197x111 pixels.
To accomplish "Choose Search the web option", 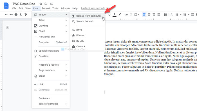I will (87, 21).
